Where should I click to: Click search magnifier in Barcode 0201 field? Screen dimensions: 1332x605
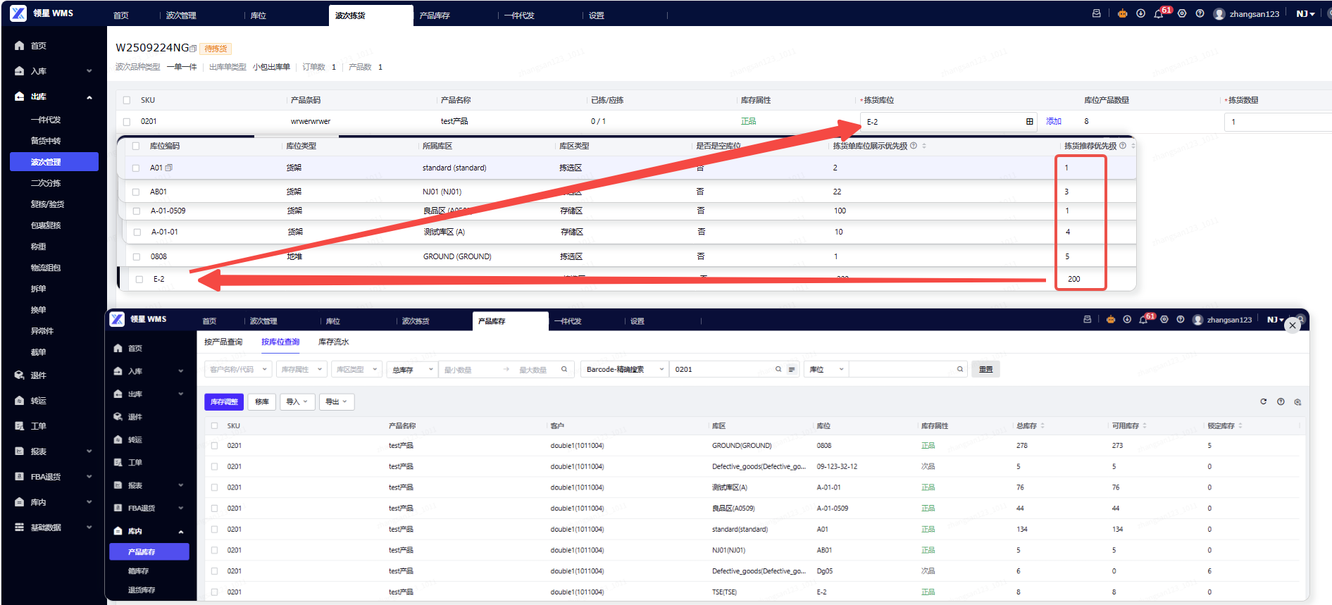[x=778, y=369]
